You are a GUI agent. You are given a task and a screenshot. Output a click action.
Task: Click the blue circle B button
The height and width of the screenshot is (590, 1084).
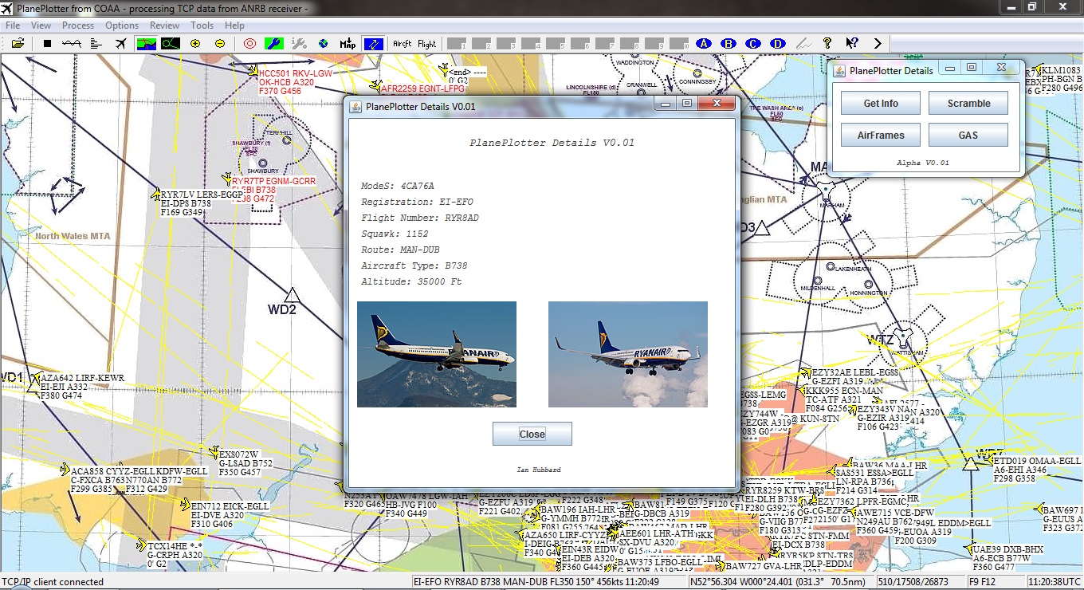point(729,44)
